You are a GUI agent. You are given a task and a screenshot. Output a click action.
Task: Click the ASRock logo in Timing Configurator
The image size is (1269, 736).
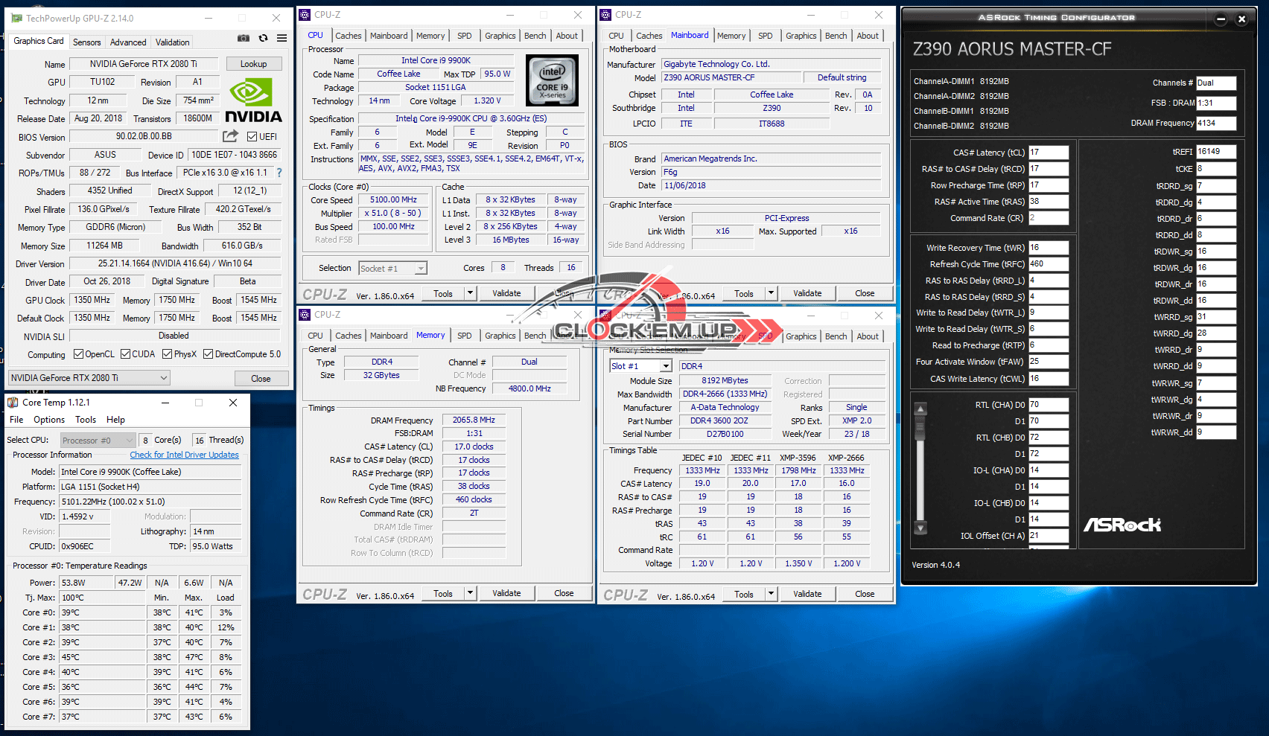1122,525
